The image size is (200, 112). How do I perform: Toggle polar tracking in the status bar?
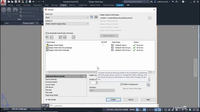(144, 110)
